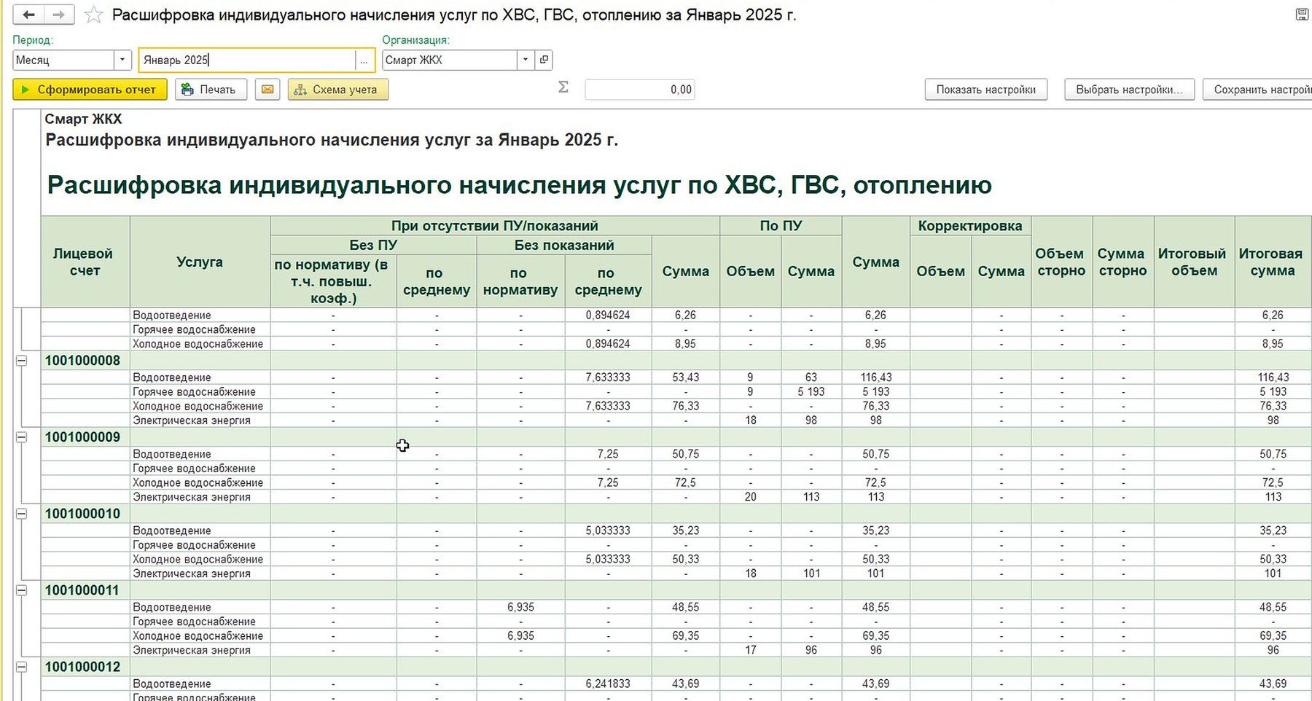The width and height of the screenshot is (1312, 701).
Task: Click Сформировать отчет to generate the report
Action: [x=90, y=90]
